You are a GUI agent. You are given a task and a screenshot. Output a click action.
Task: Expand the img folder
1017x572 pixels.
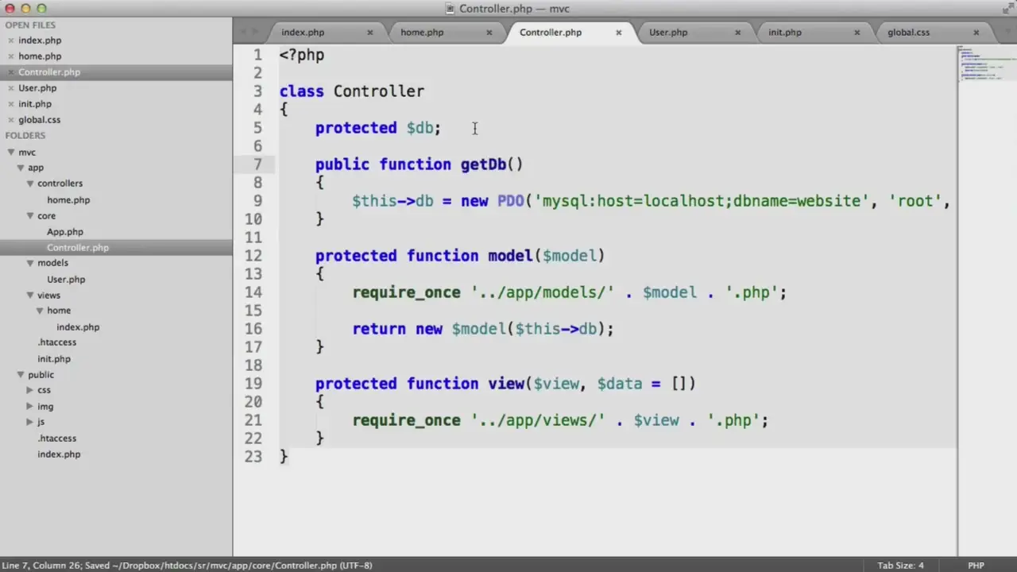click(x=30, y=407)
